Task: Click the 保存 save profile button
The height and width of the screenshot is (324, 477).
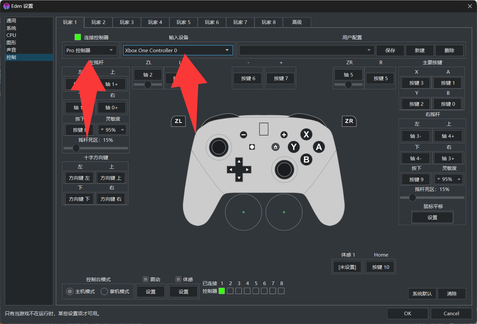Action: (x=390, y=50)
